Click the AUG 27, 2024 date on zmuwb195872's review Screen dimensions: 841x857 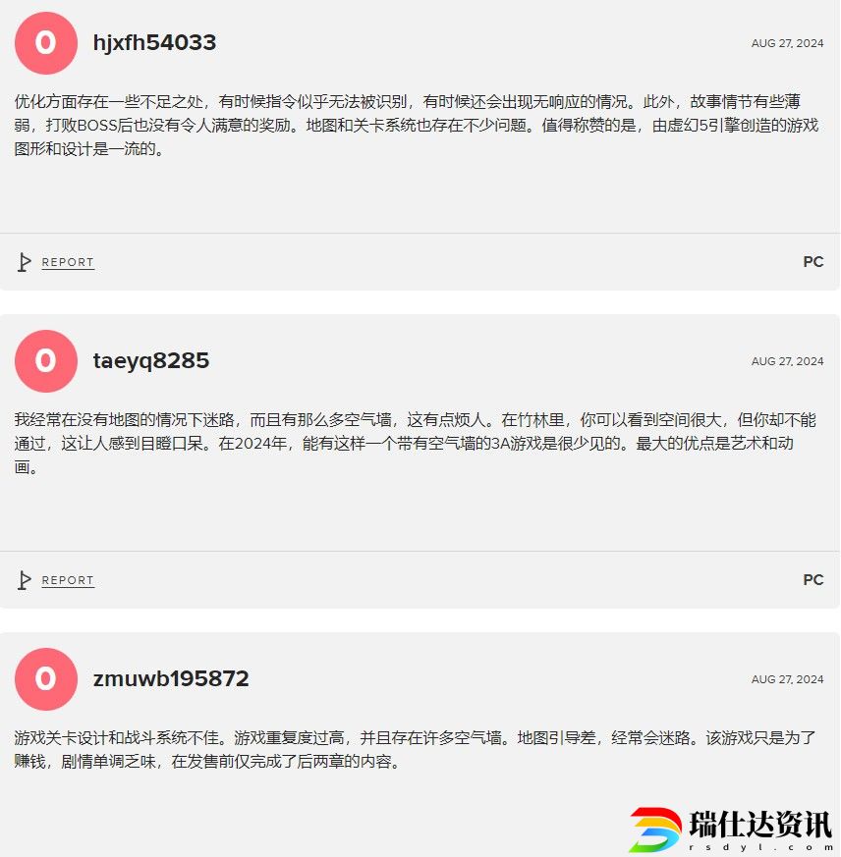(x=787, y=679)
